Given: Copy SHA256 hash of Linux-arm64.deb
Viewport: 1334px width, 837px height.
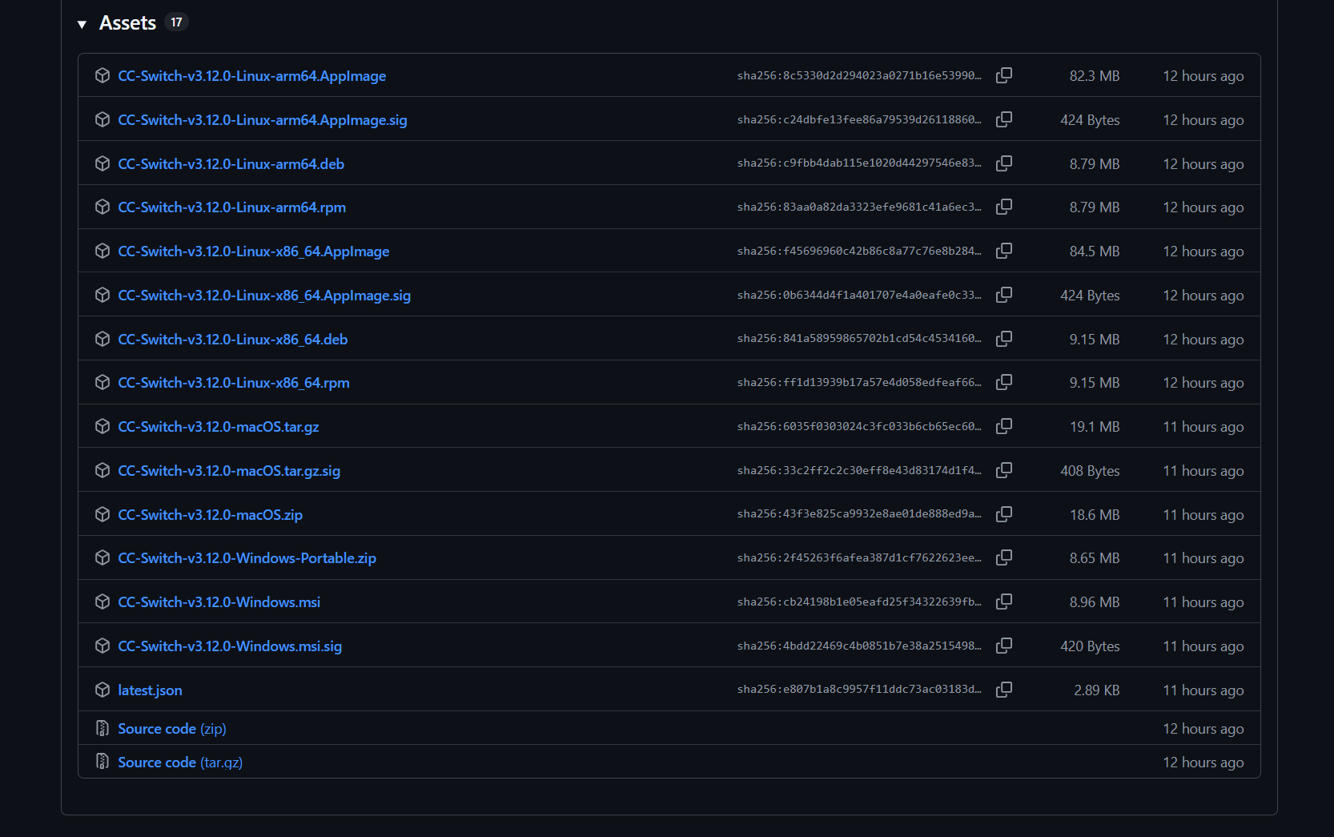Looking at the screenshot, I should (x=1003, y=163).
